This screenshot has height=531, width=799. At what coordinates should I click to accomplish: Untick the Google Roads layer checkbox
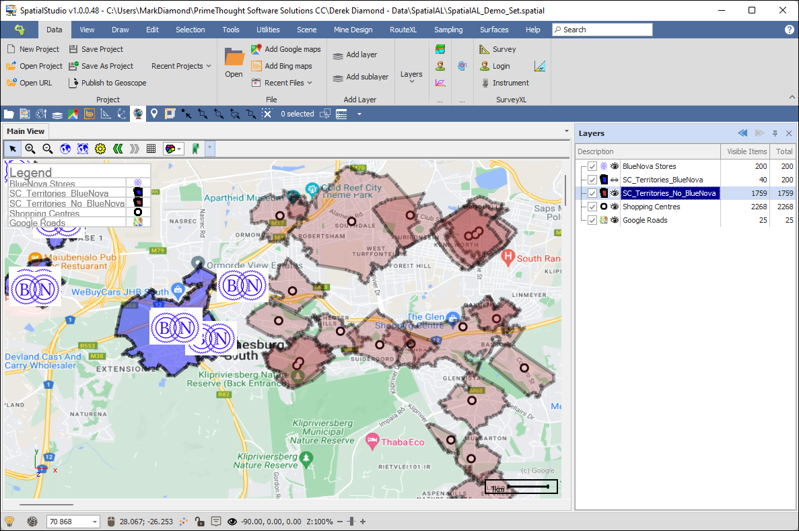point(592,220)
